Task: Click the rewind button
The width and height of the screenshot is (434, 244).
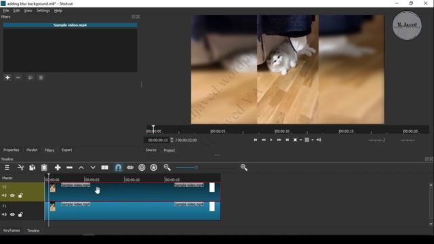Action: point(264,140)
